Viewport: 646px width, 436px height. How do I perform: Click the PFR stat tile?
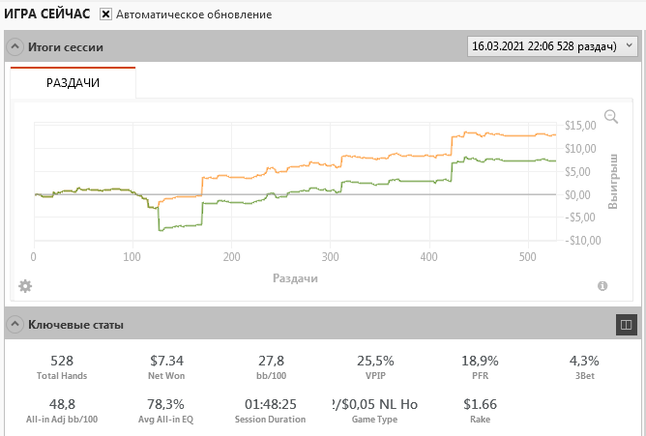[x=480, y=366]
